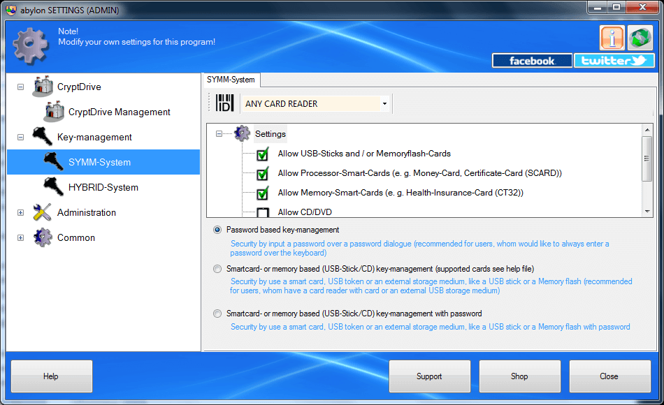Open the twitter link banner
664x405 pixels.
point(614,61)
